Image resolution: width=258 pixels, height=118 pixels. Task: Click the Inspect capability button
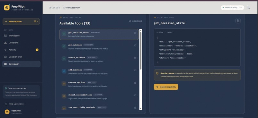(166, 87)
